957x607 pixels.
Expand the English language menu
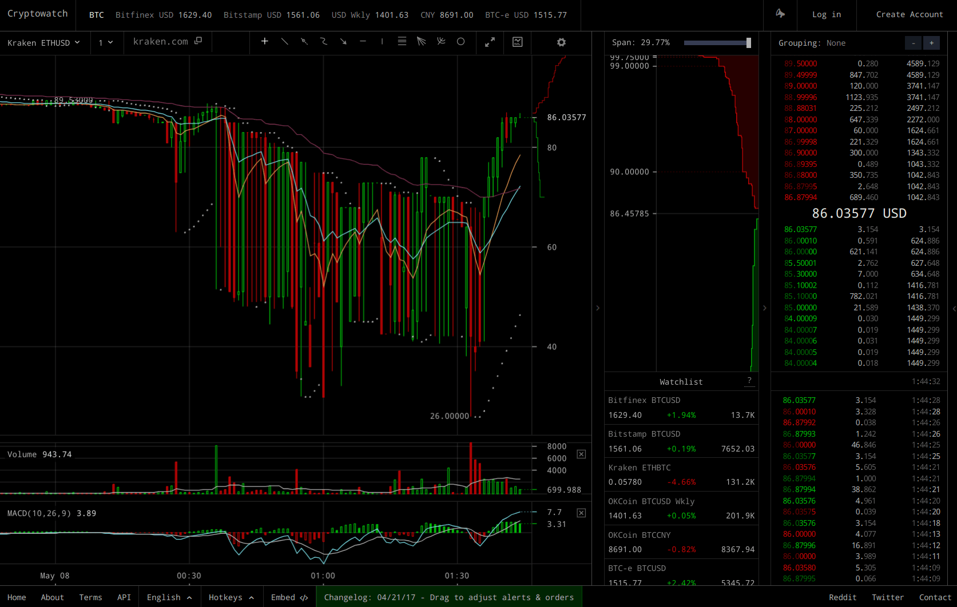[169, 597]
